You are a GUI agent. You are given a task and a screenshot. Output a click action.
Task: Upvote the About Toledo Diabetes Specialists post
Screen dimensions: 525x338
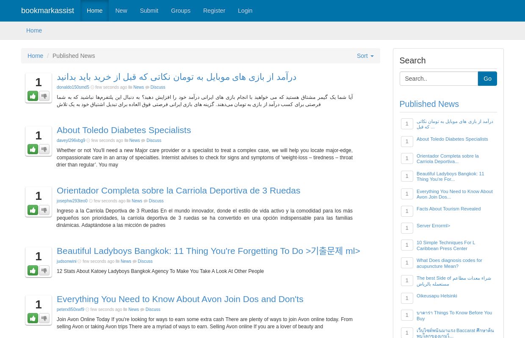33,149
